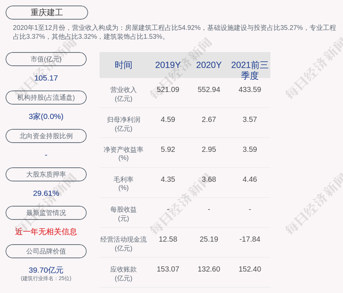Select the 2020Y column header

coord(209,65)
